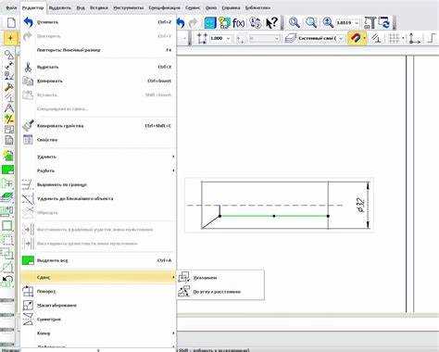Open the Файл menu
Image resolution: width=439 pixels, height=352 pixels.
click(x=11, y=7)
